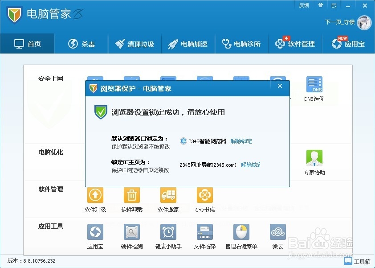The width and height of the screenshot is (375, 268).
Task: Launch the 软件升级 tool
Action: tap(95, 199)
